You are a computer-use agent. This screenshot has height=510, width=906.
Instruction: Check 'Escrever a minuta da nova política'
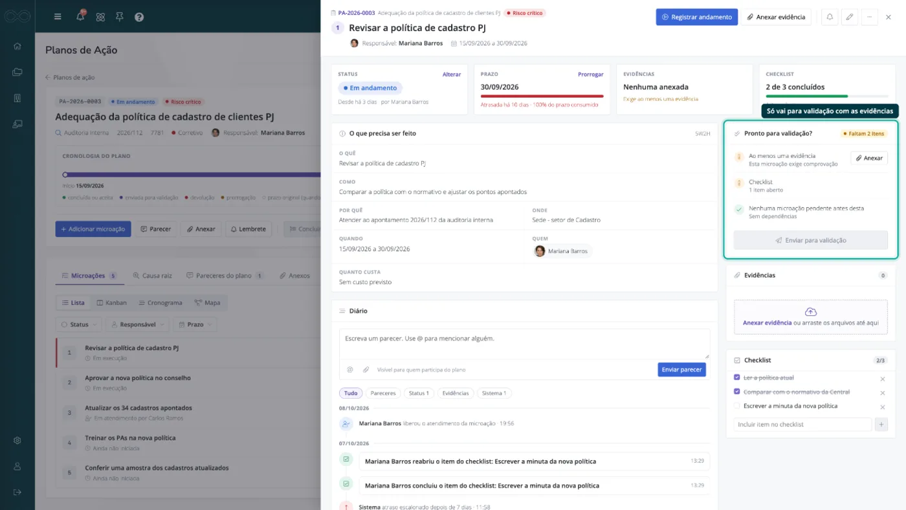click(x=737, y=406)
